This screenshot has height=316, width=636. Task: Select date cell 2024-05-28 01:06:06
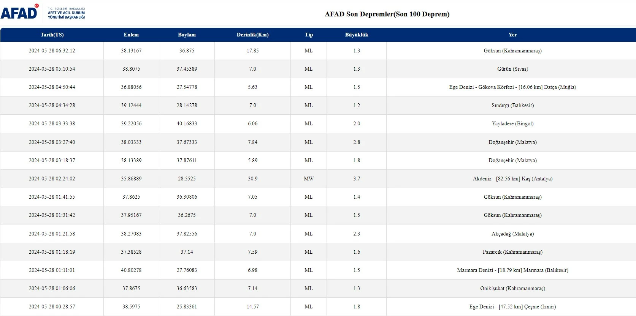click(x=52, y=288)
